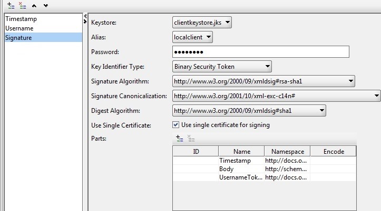Select Username entry in the list
381x211 pixels.
19,28
